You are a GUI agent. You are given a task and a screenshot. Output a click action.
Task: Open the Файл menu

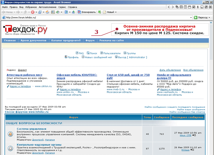click(x=5, y=7)
